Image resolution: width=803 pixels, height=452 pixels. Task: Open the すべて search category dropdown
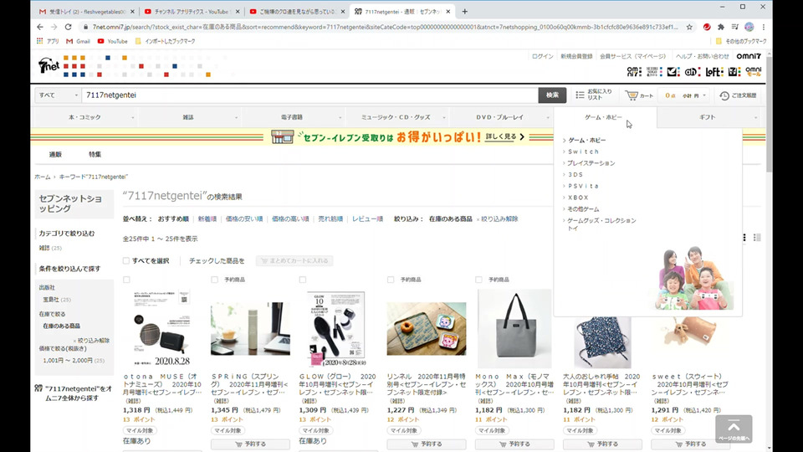pos(58,95)
